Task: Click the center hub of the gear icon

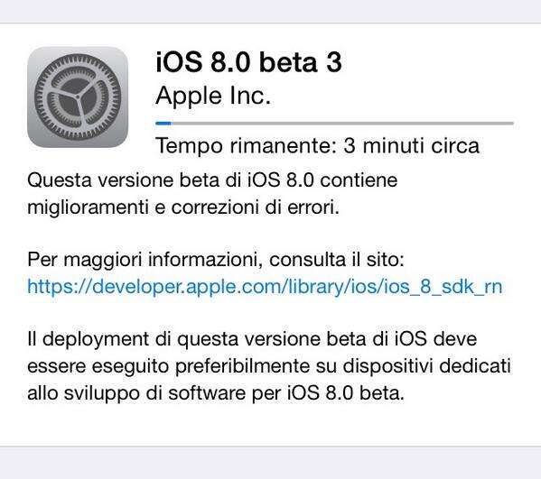Action: (x=78, y=97)
